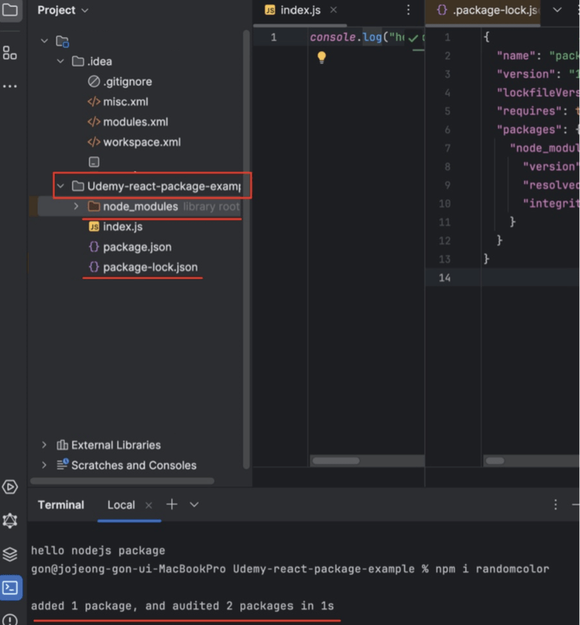Viewport: 580px width, 625px height.
Task: Open the Structure tool window icon
Action: [x=10, y=53]
